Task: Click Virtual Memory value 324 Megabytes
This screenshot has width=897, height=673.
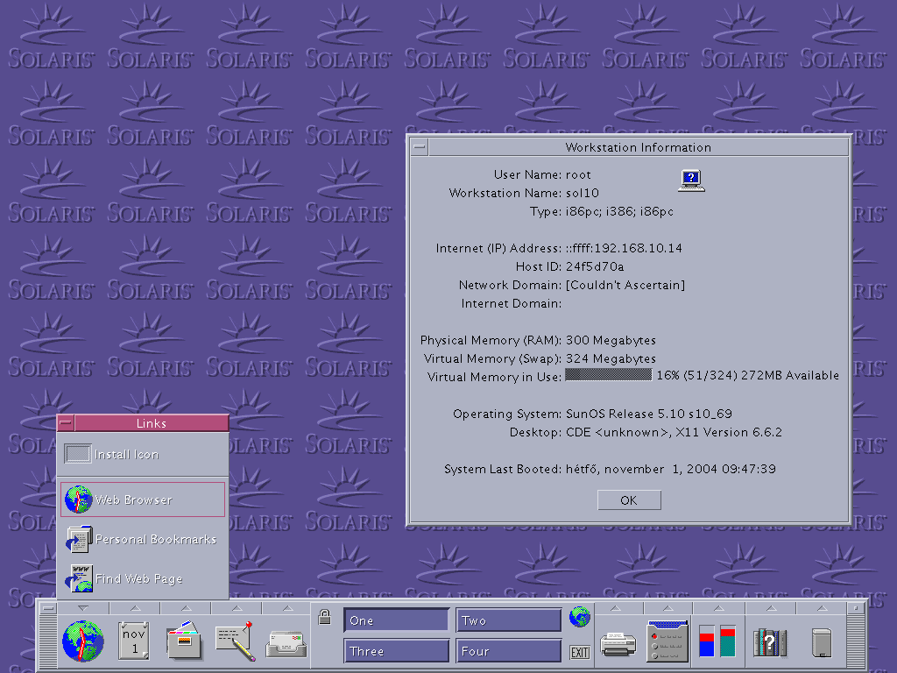Action: point(611,358)
